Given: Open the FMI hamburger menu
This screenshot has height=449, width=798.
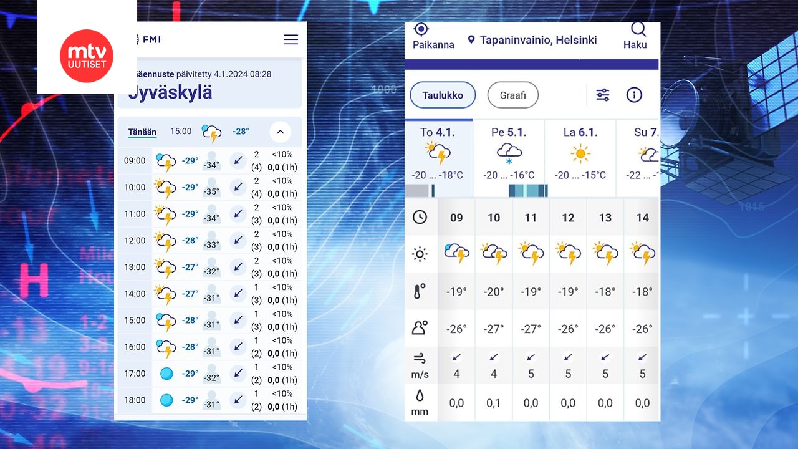Looking at the screenshot, I should [x=291, y=39].
